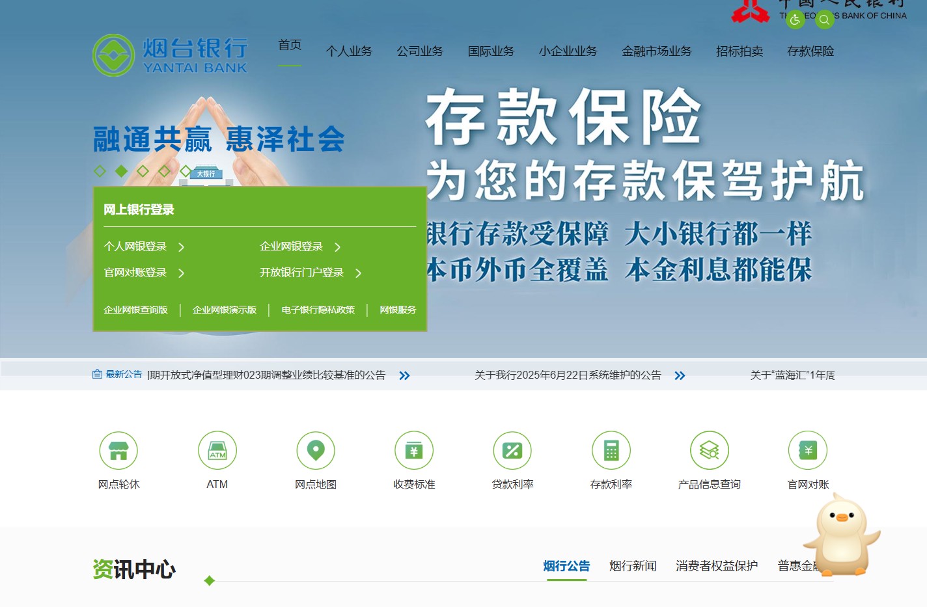Click the 存款利率 label

point(611,484)
